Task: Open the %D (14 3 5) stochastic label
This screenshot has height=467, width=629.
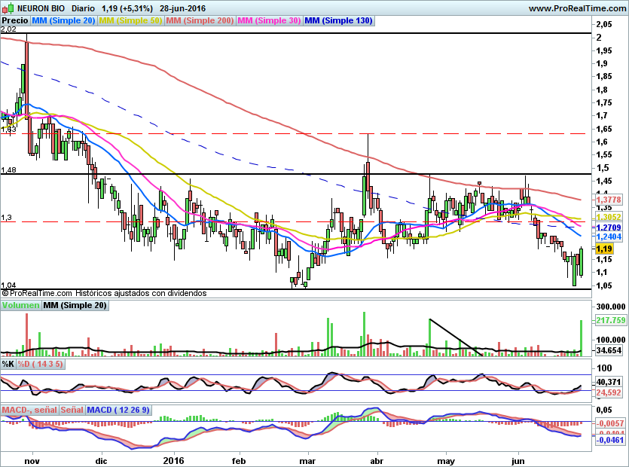Action: point(41,364)
